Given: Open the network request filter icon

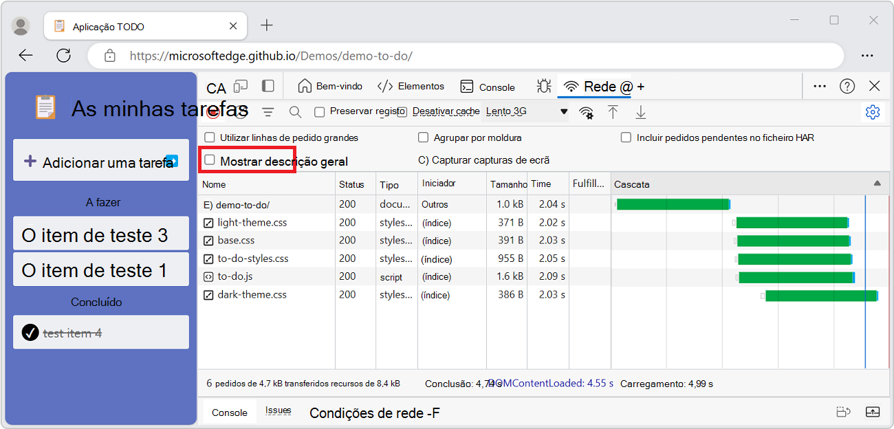Looking at the screenshot, I should coord(268,111).
